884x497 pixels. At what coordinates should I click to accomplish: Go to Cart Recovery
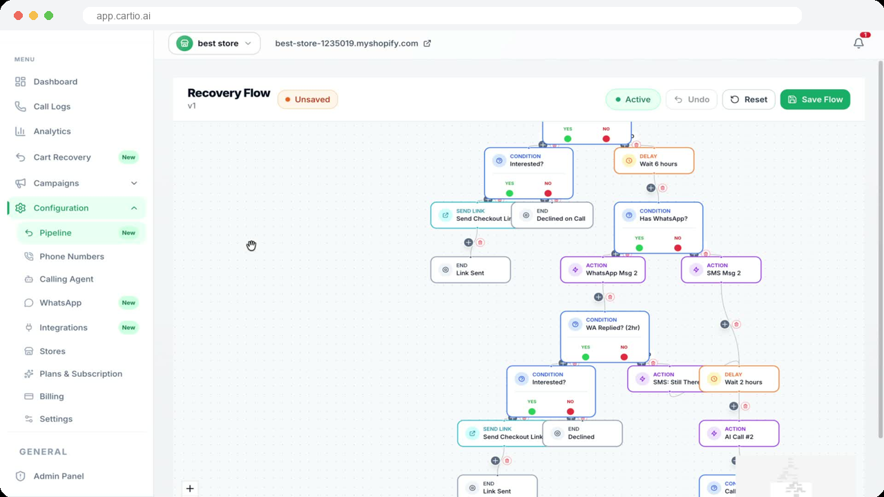[77, 157]
